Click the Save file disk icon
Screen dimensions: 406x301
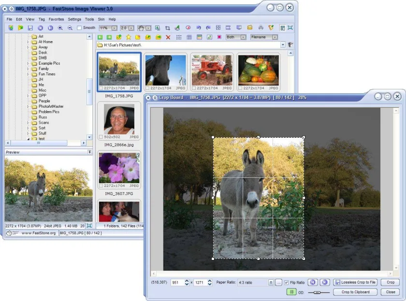pos(30,28)
